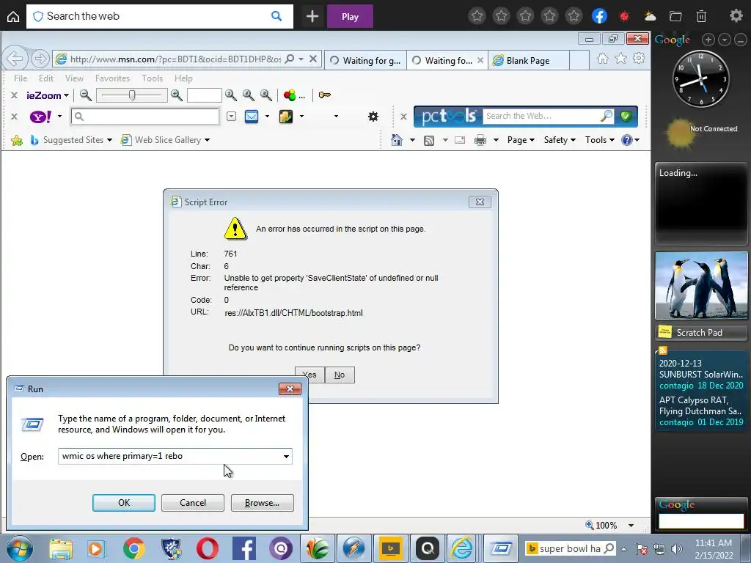Expand Web Slice Gallery dropdown

[x=208, y=140]
